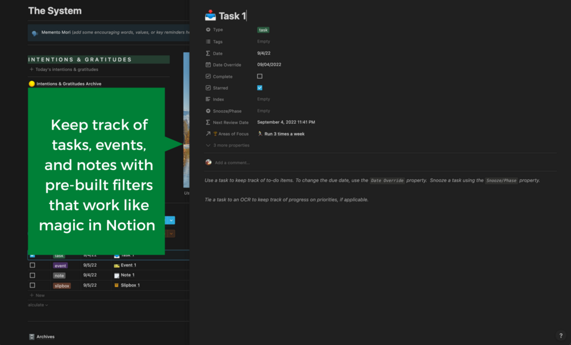Click the empty Tags value field
The width and height of the screenshot is (571, 345).
(264, 41)
